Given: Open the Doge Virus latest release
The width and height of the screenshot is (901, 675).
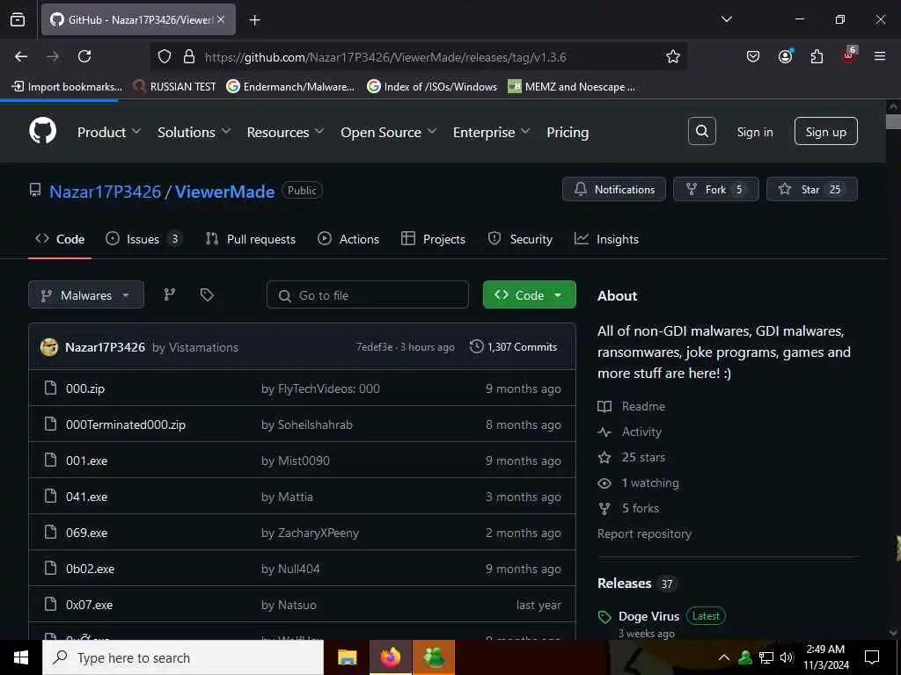Looking at the screenshot, I should pos(648,616).
